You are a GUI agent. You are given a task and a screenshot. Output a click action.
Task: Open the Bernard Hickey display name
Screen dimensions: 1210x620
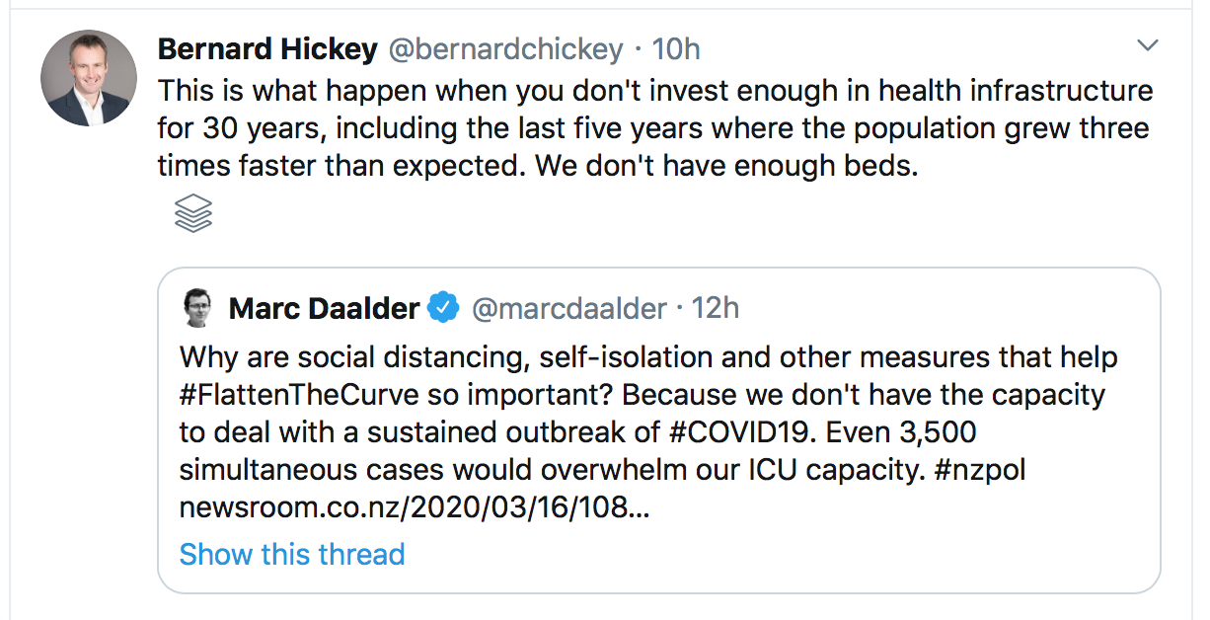267,48
